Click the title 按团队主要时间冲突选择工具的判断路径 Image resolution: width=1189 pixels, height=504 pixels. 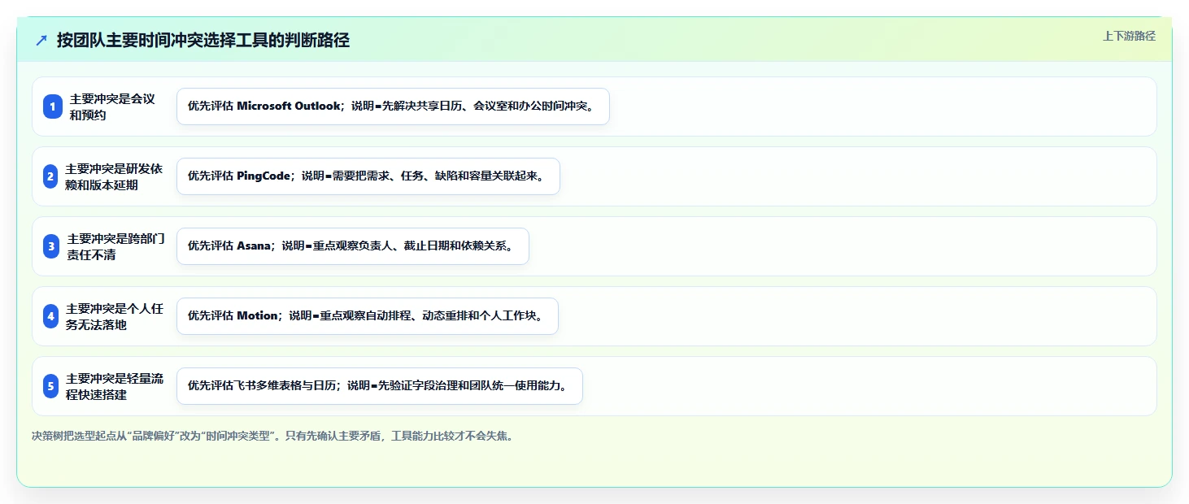coord(203,41)
